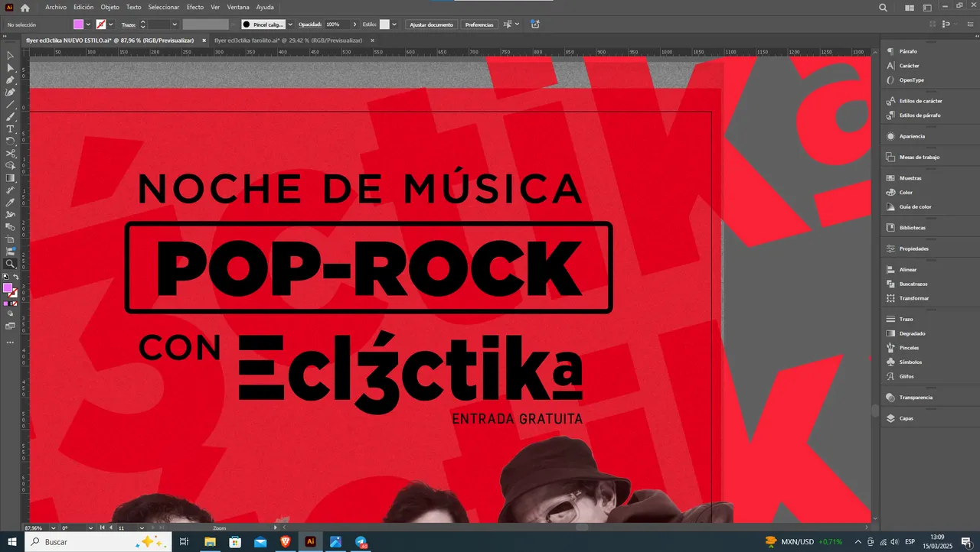980x552 pixels.
Task: Select the Gradient tool
Action: 10,177
